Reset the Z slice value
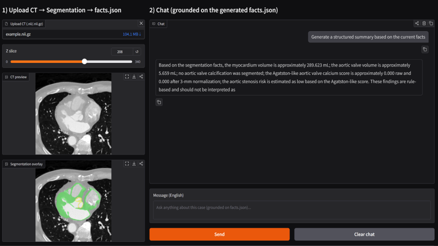 point(137,52)
